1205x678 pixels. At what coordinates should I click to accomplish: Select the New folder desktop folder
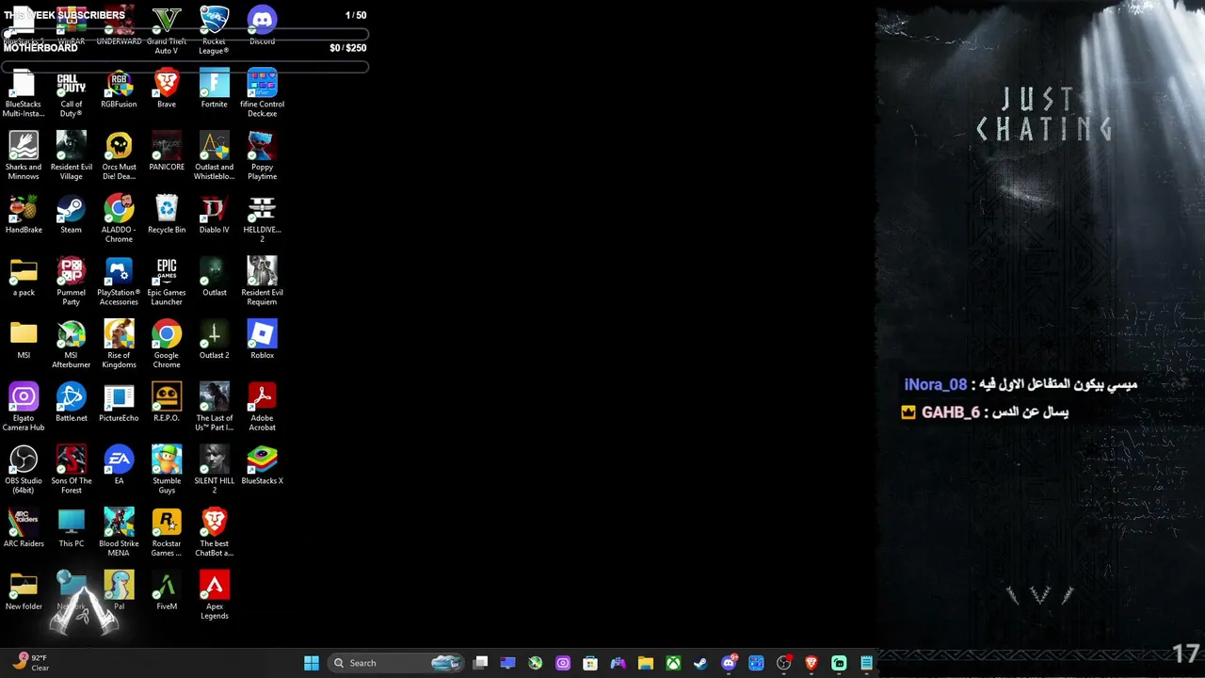[24, 591]
